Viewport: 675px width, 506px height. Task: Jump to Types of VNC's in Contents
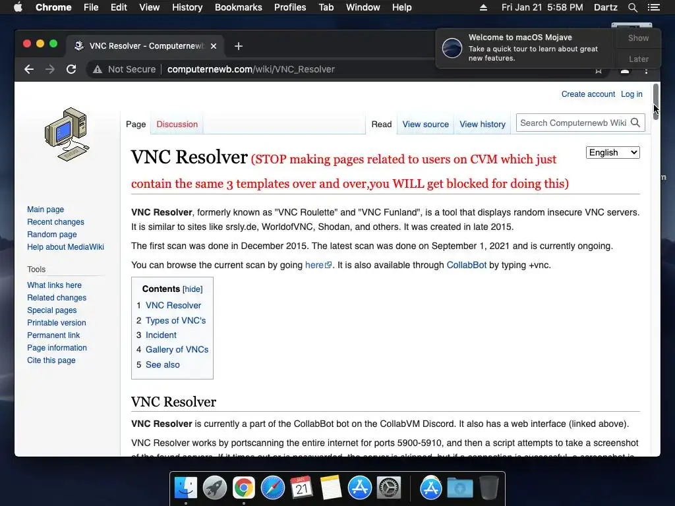pyautogui.click(x=175, y=321)
